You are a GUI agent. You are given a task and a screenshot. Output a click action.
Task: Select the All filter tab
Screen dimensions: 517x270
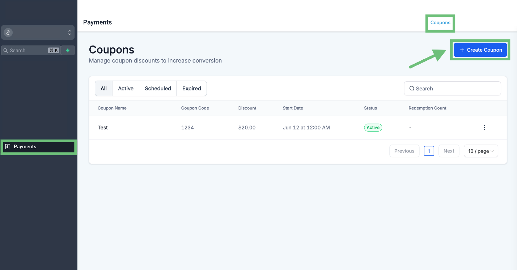click(104, 89)
